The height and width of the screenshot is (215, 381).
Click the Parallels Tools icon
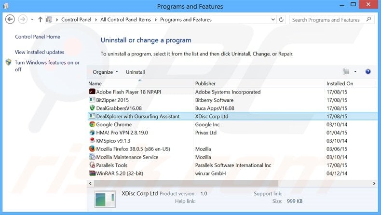tap(92, 165)
